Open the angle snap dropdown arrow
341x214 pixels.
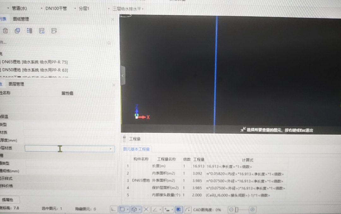(160, 210)
